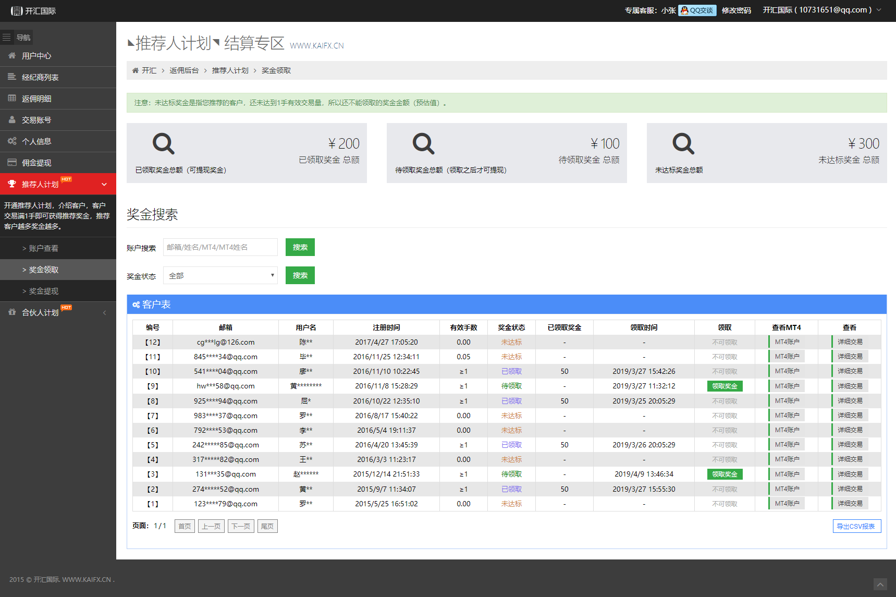Open the 奖金状态 dropdown showing 全部
Viewport: 896px width, 597px height.
(220, 275)
